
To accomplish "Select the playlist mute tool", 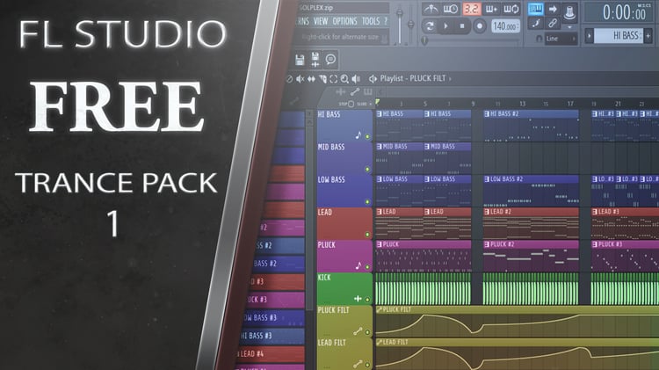I will [301, 79].
